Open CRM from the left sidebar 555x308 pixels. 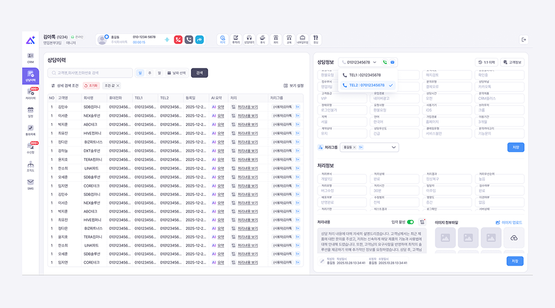[30, 57]
